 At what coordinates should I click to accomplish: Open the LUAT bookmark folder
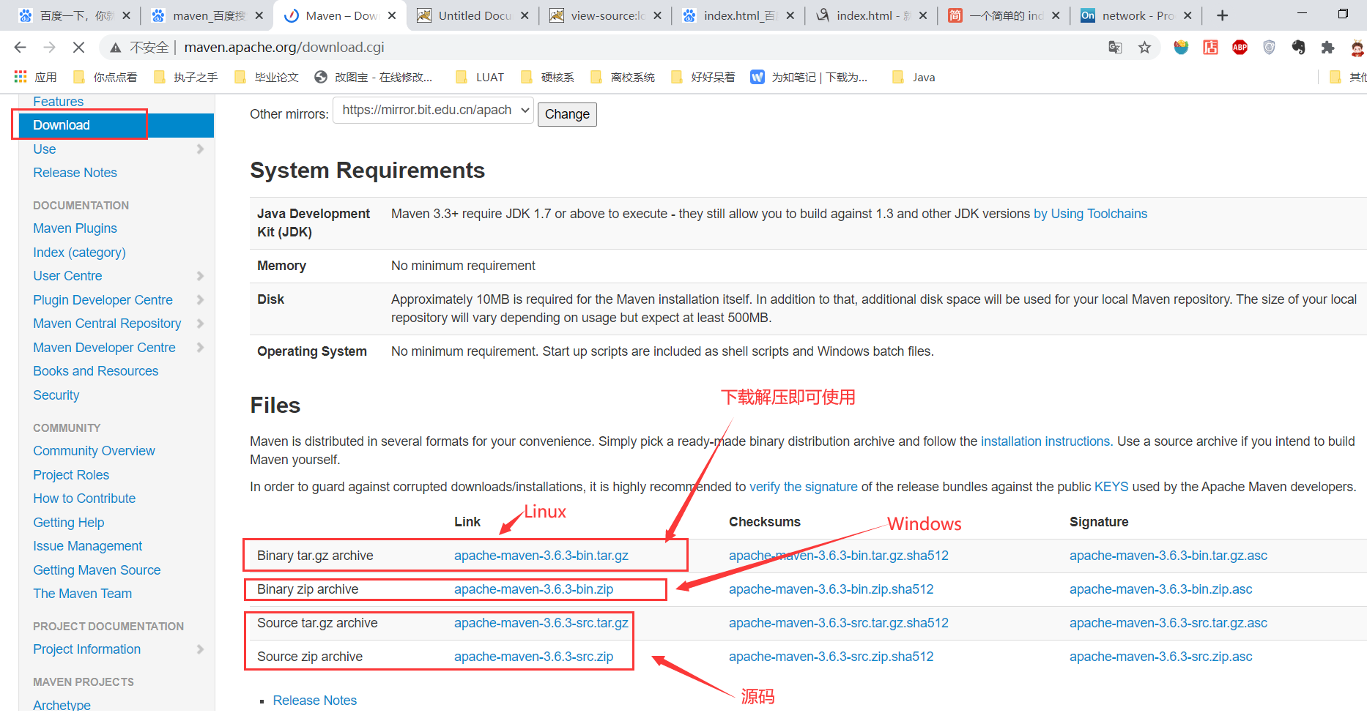(480, 77)
